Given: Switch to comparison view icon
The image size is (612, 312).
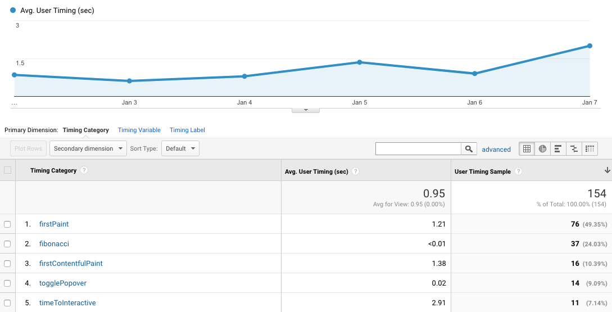Looking at the screenshot, I should 574,149.
